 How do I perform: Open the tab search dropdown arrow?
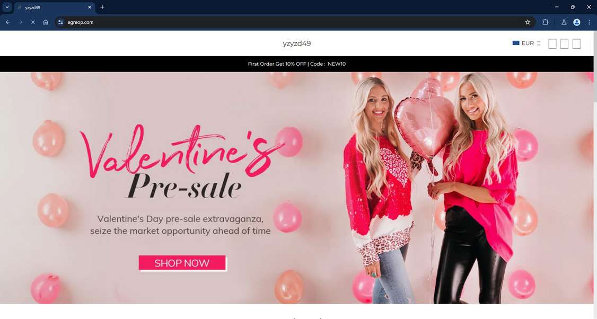click(7, 7)
